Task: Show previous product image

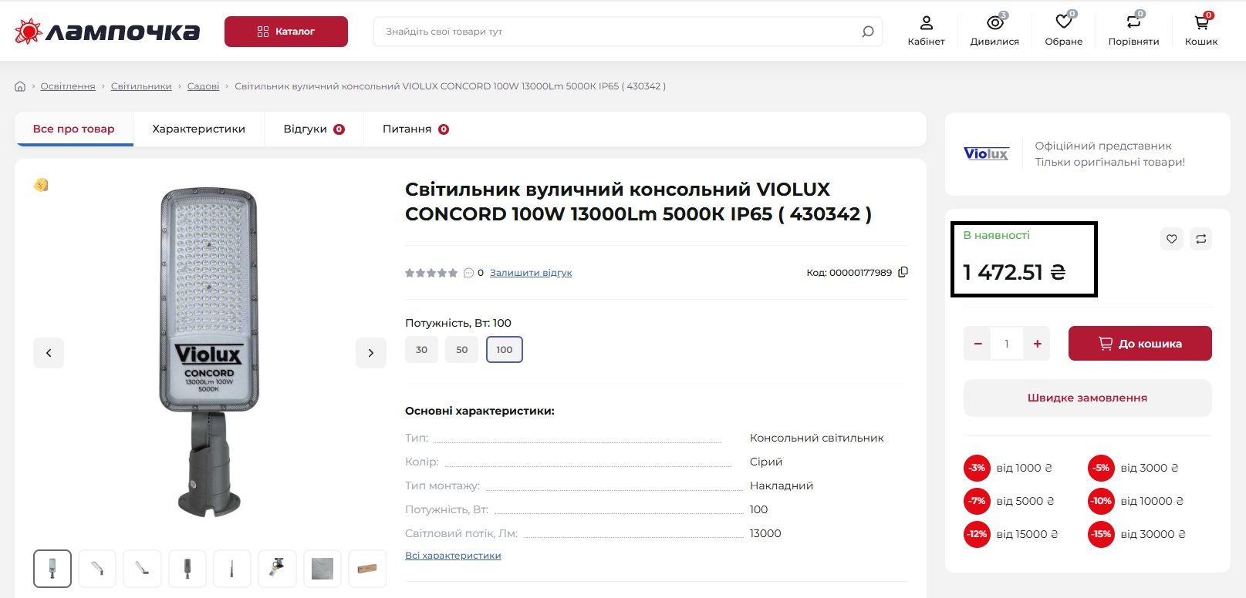Action: click(49, 353)
